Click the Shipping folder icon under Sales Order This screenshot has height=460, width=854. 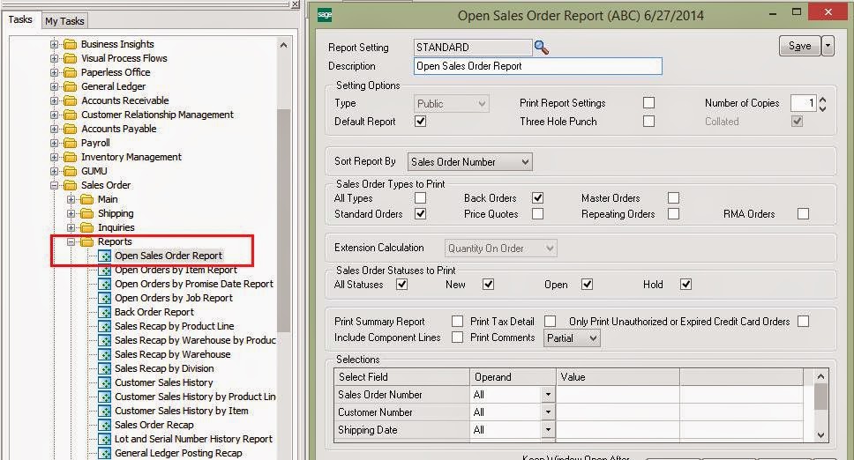coord(86,213)
